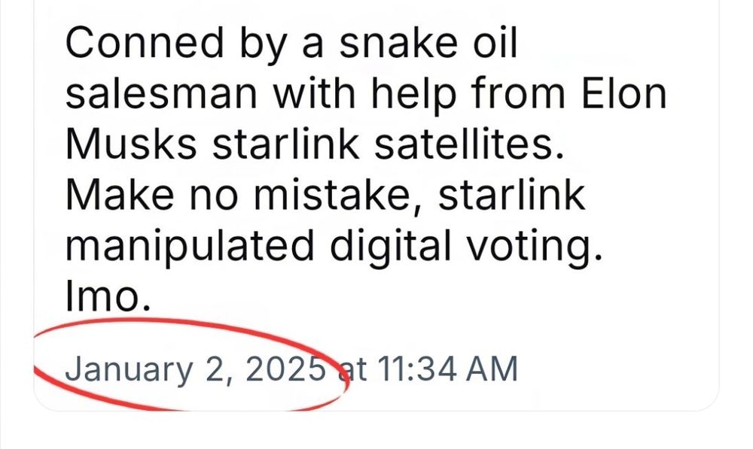This screenshot has width=753, height=449.
Task: Click the word 'Imo.' at post end
Action: click(x=108, y=296)
